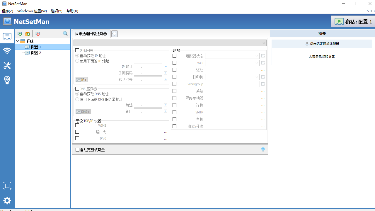The image size is (375, 211).
Task: Open the profile search magnifier
Action: coord(65,33)
